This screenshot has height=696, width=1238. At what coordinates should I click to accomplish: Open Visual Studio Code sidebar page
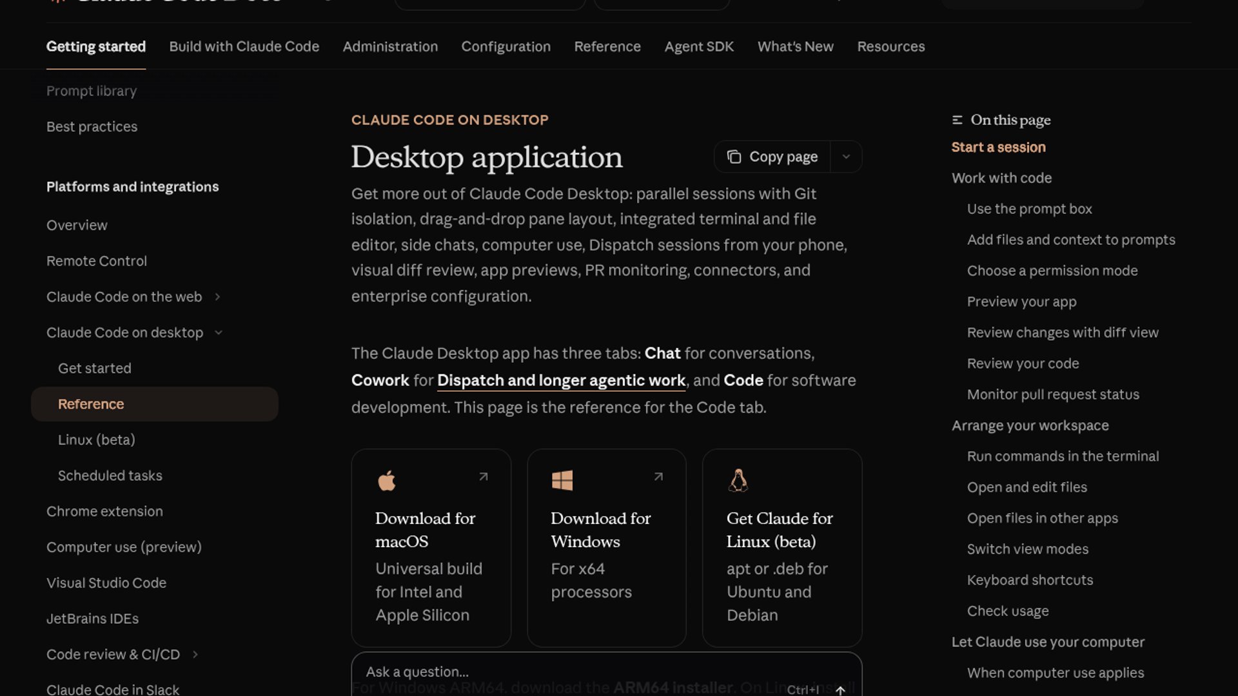tap(106, 583)
